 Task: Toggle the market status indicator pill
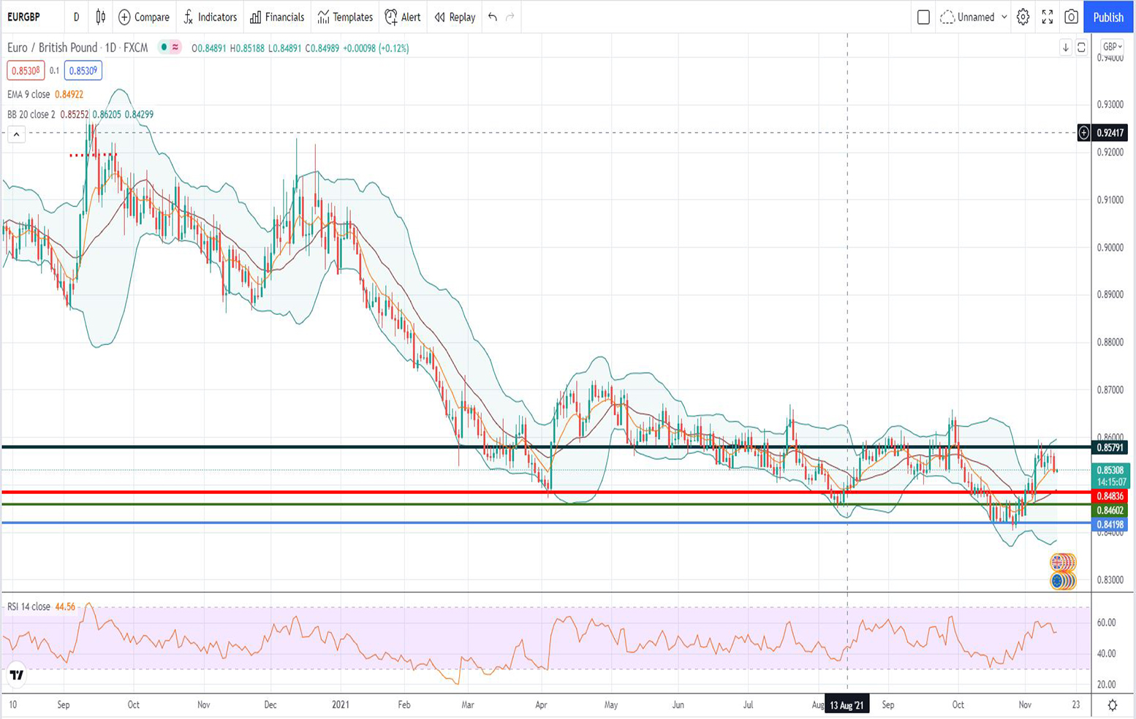[170, 47]
